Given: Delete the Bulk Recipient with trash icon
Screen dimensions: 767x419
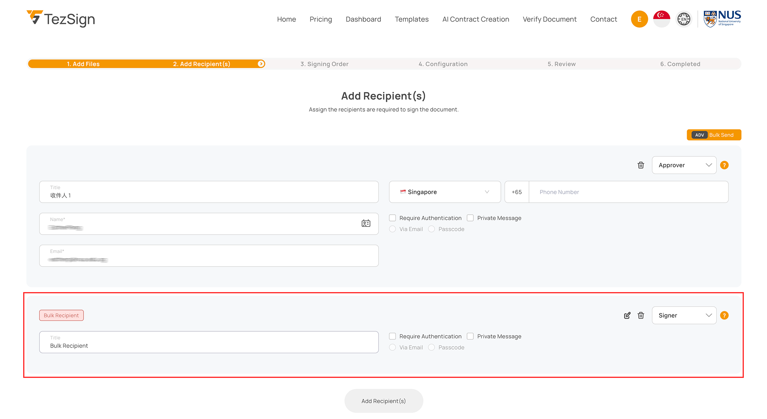Looking at the screenshot, I should pos(641,316).
